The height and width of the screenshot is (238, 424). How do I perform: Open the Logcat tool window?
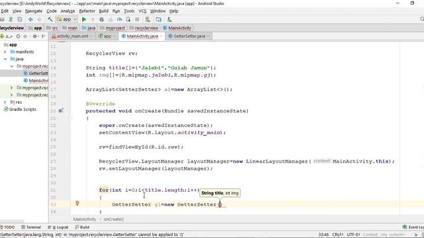(x=58, y=227)
